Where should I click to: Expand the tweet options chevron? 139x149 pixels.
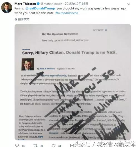(128, 4)
